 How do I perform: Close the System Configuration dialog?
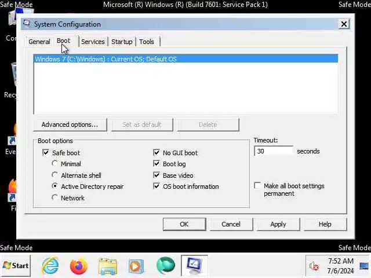[x=344, y=24]
